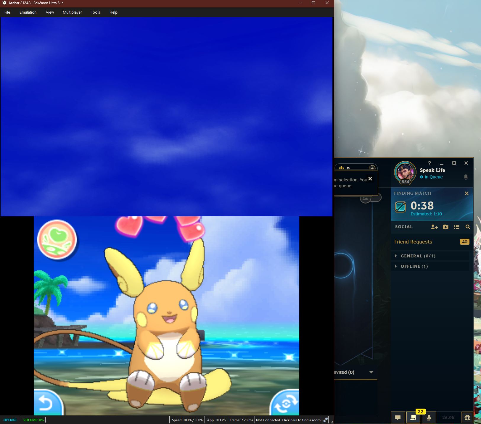Click the App: 30 FPS status text
Image resolution: width=481 pixels, height=424 pixels.
coord(216,420)
